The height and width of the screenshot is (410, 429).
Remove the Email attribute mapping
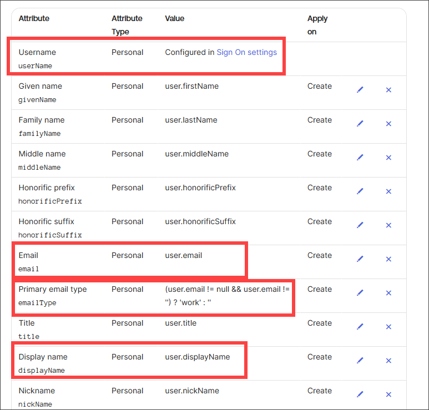(x=388, y=259)
